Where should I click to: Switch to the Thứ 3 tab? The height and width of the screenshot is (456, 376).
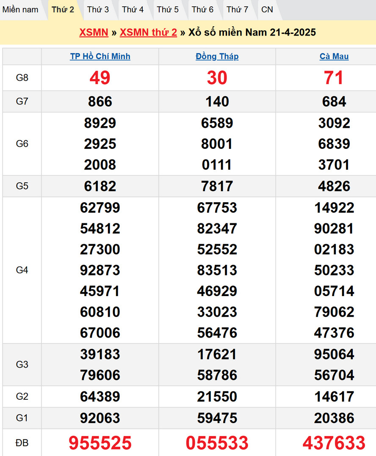pos(98,10)
